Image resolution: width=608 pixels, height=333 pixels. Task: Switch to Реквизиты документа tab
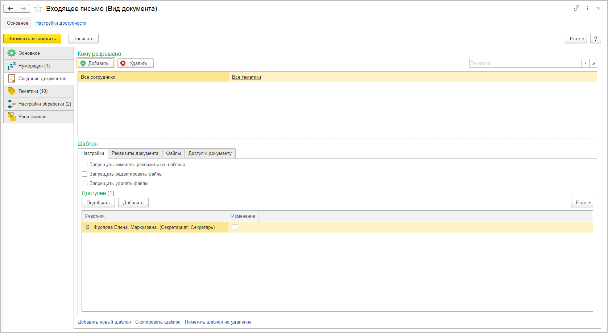(x=135, y=153)
